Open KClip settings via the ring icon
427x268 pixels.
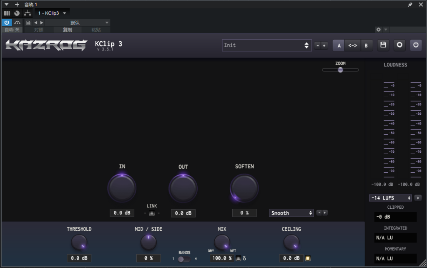tap(399, 45)
